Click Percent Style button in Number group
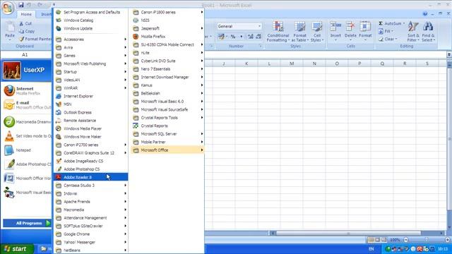Image resolution: width=452 pixels, height=254 pixels. pyautogui.click(x=233, y=37)
